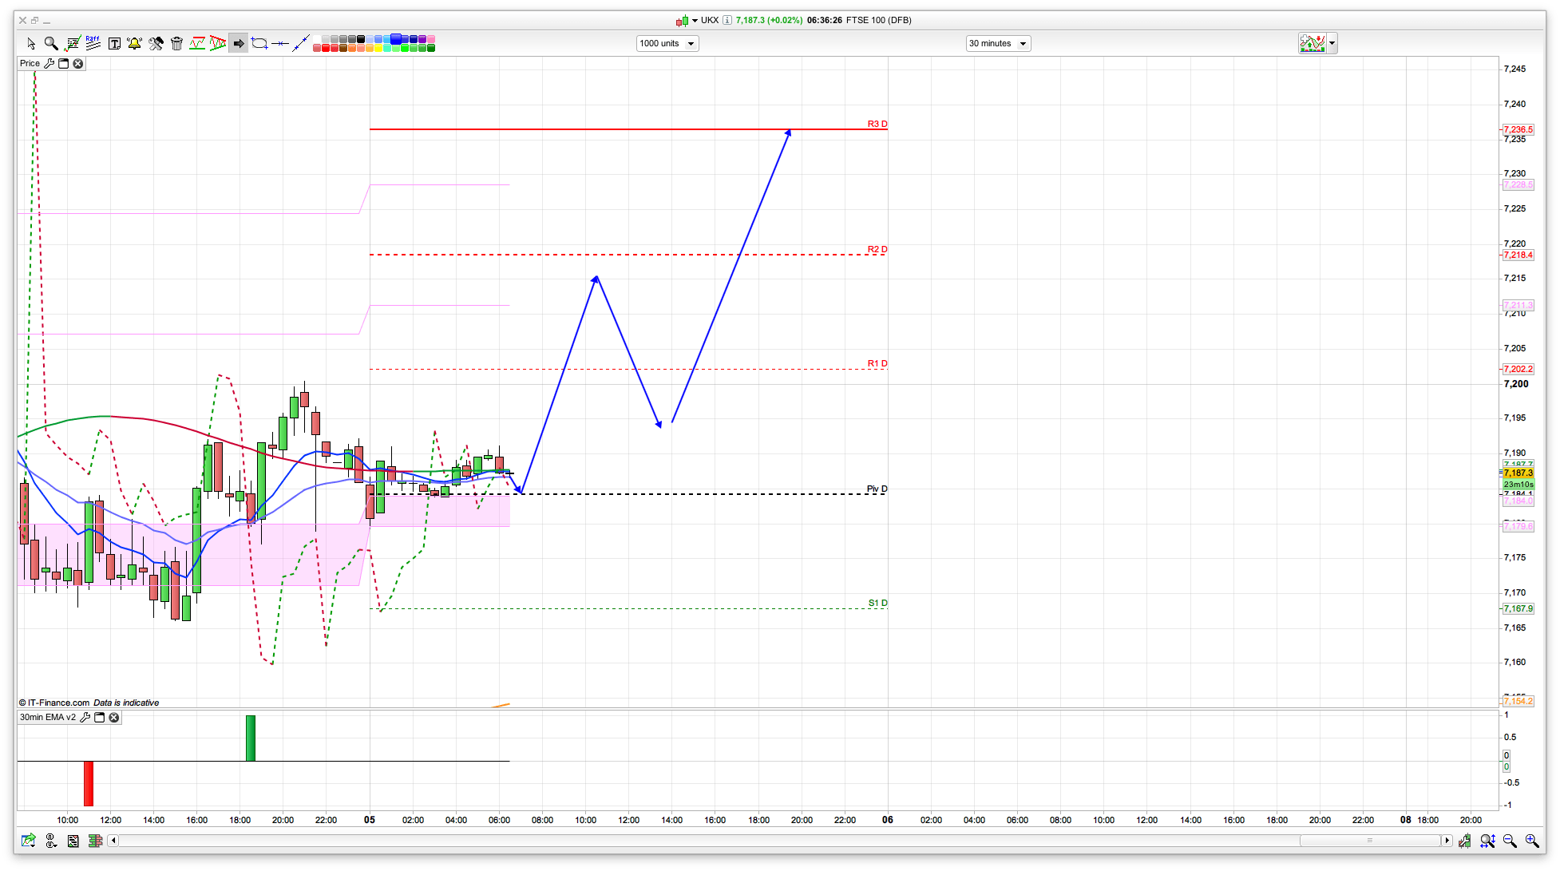Click the instrument info icon beside UKX
Screen dimensions: 1560x871
point(727,21)
